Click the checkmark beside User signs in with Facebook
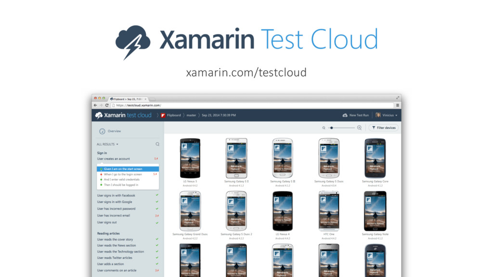Image resolution: width=493 pixels, height=277 pixels. 157,195
